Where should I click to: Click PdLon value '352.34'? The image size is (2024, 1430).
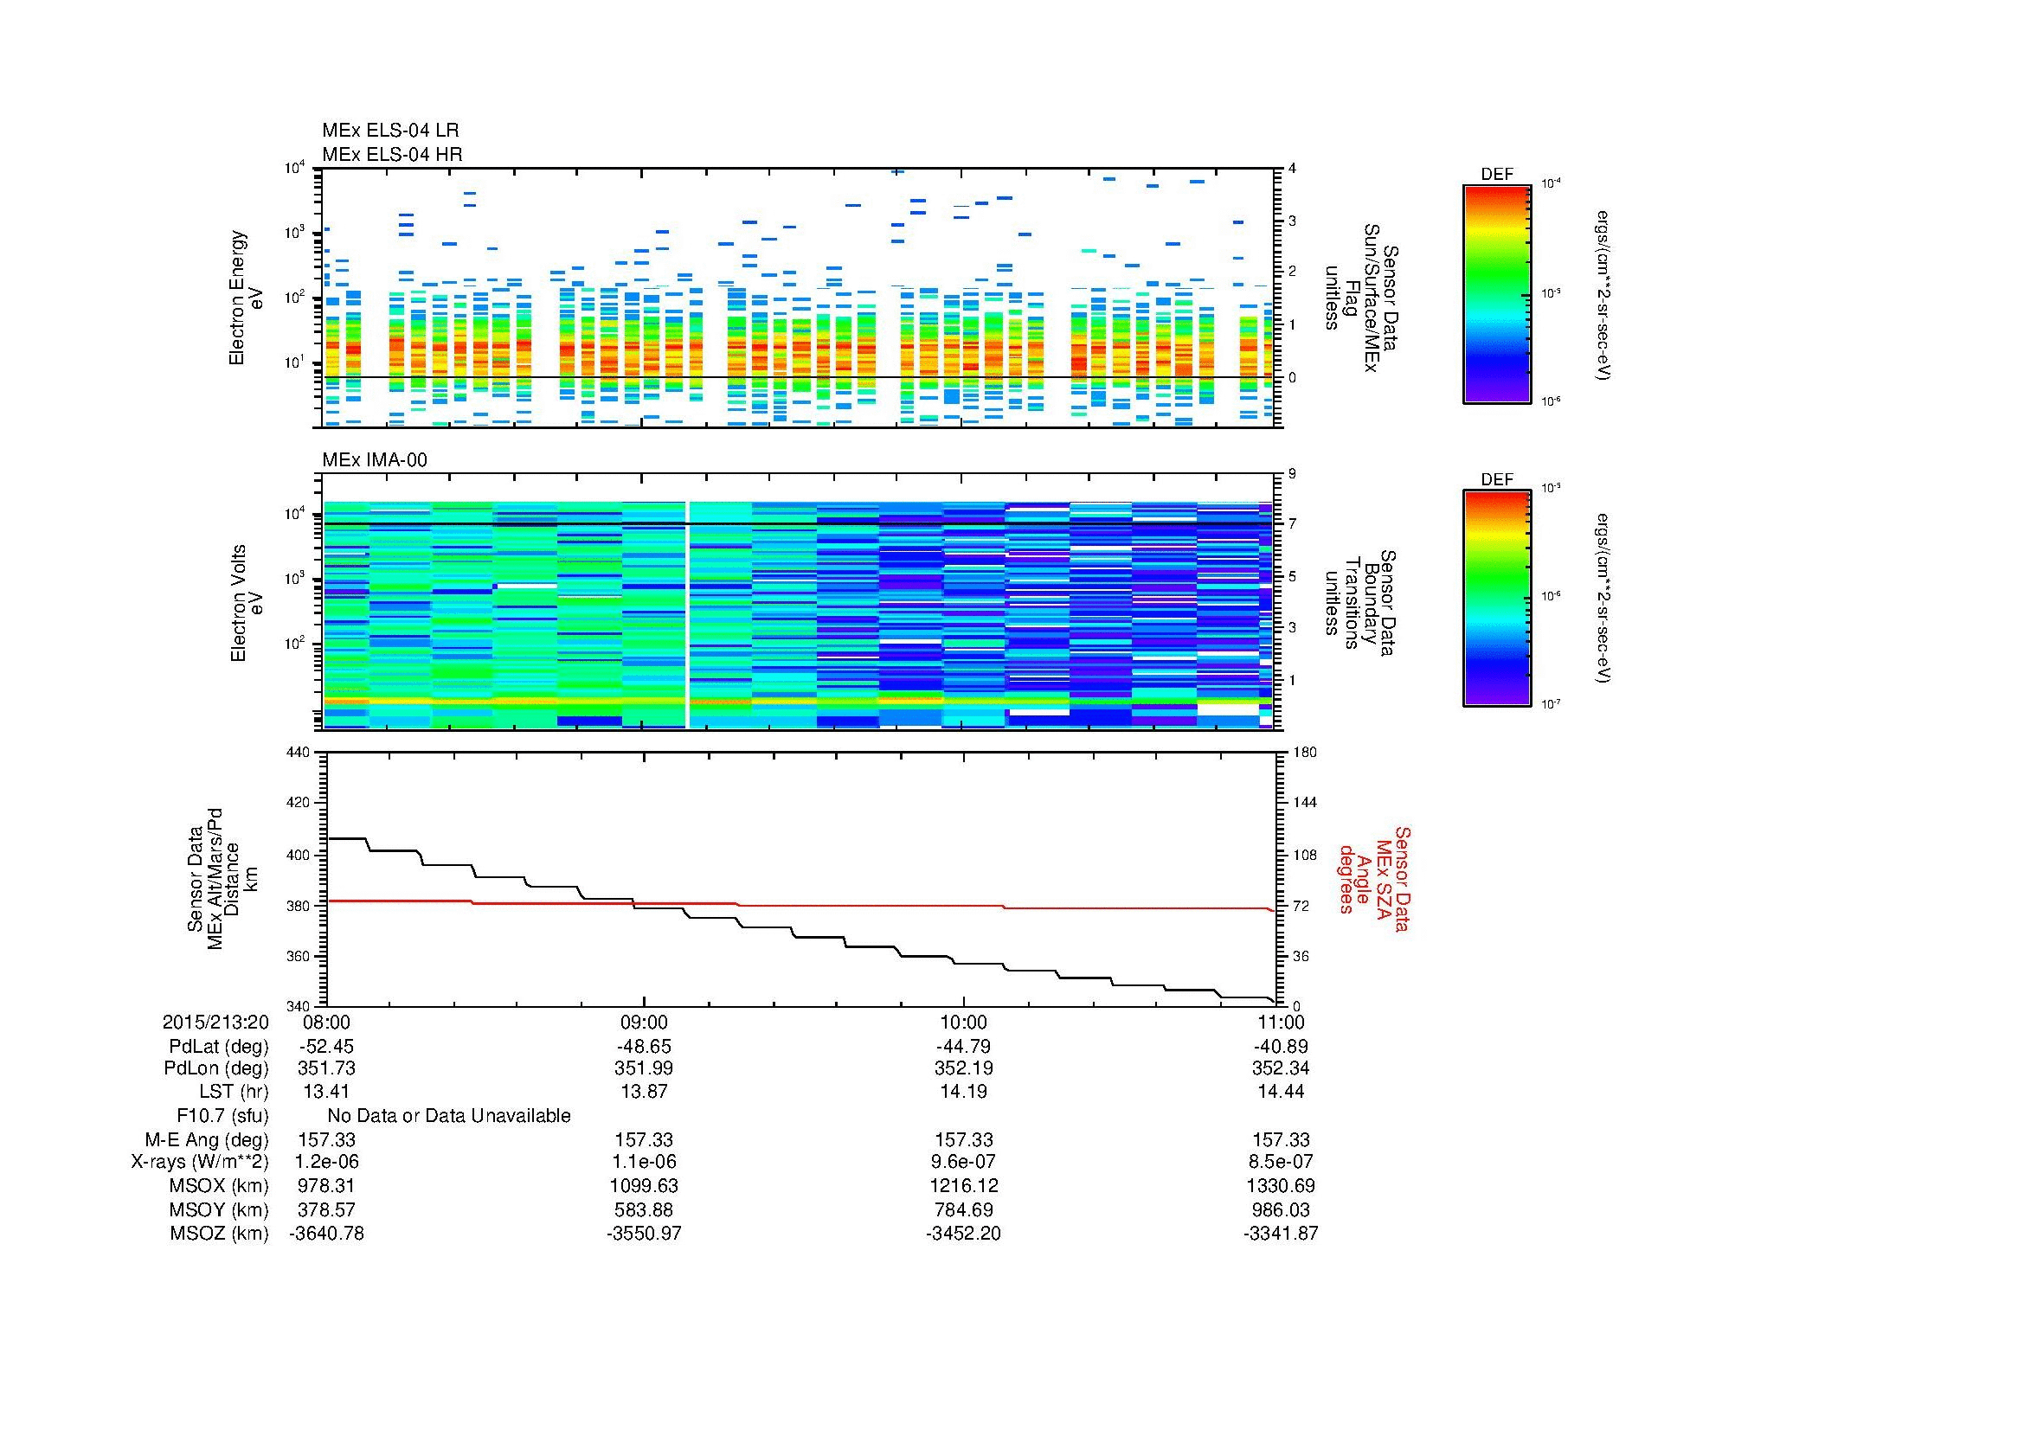click(x=1282, y=1068)
